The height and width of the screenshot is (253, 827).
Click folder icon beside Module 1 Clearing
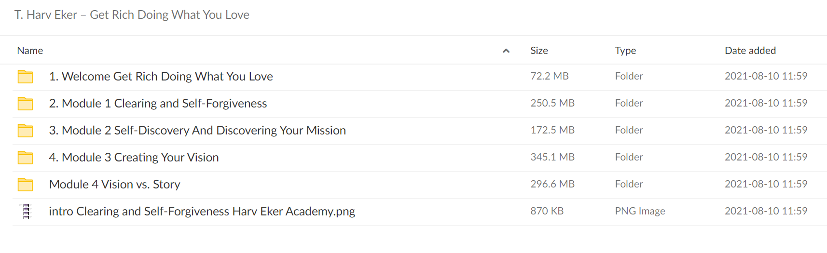(25, 104)
